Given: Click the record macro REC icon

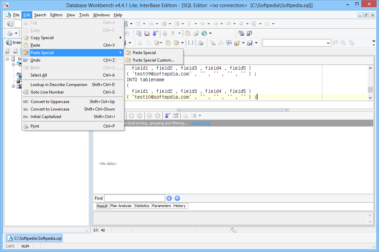Looking at the screenshot, I should [x=173, y=33].
